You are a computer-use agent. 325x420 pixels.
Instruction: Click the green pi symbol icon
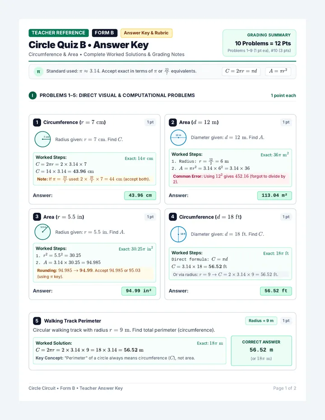pos(38,72)
